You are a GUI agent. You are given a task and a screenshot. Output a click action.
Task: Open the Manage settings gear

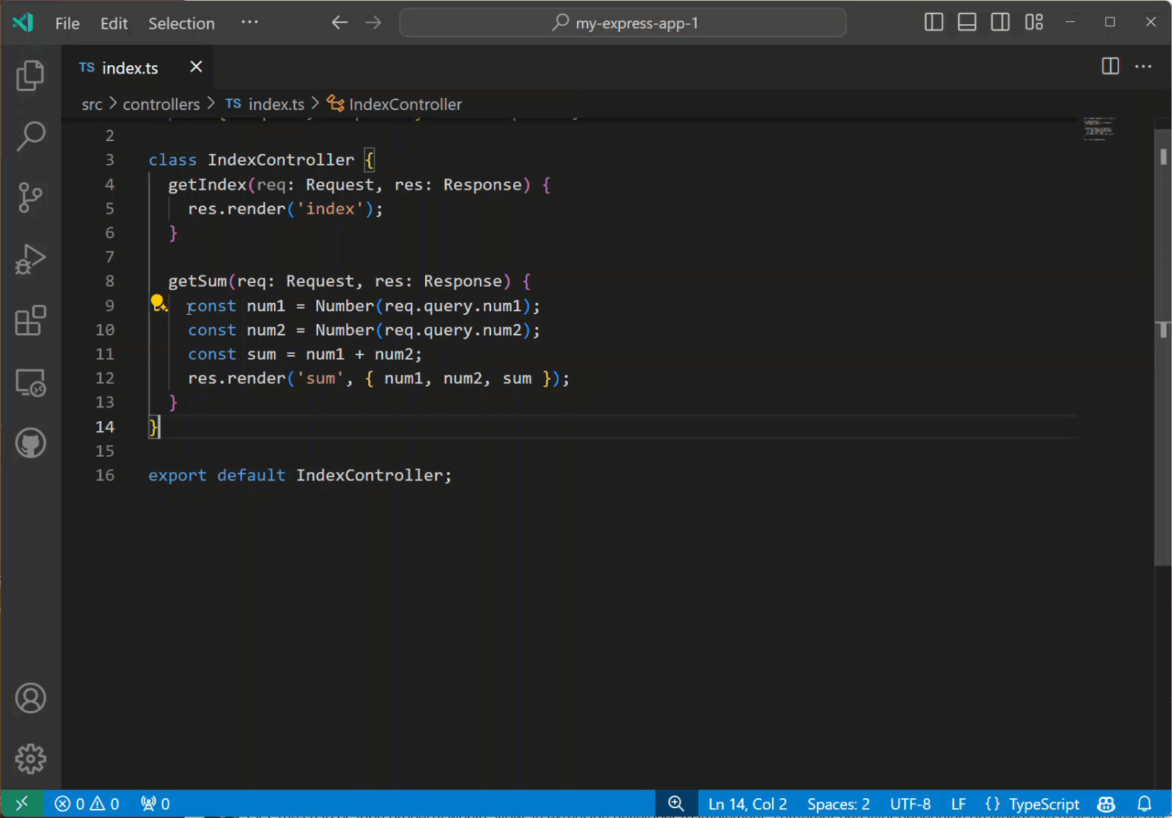click(x=30, y=759)
